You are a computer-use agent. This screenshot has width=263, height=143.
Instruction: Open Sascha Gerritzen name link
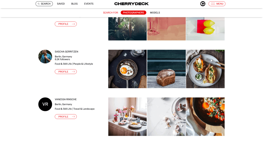pos(67,52)
